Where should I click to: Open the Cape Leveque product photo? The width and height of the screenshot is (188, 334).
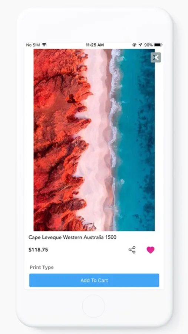pyautogui.click(x=94, y=140)
